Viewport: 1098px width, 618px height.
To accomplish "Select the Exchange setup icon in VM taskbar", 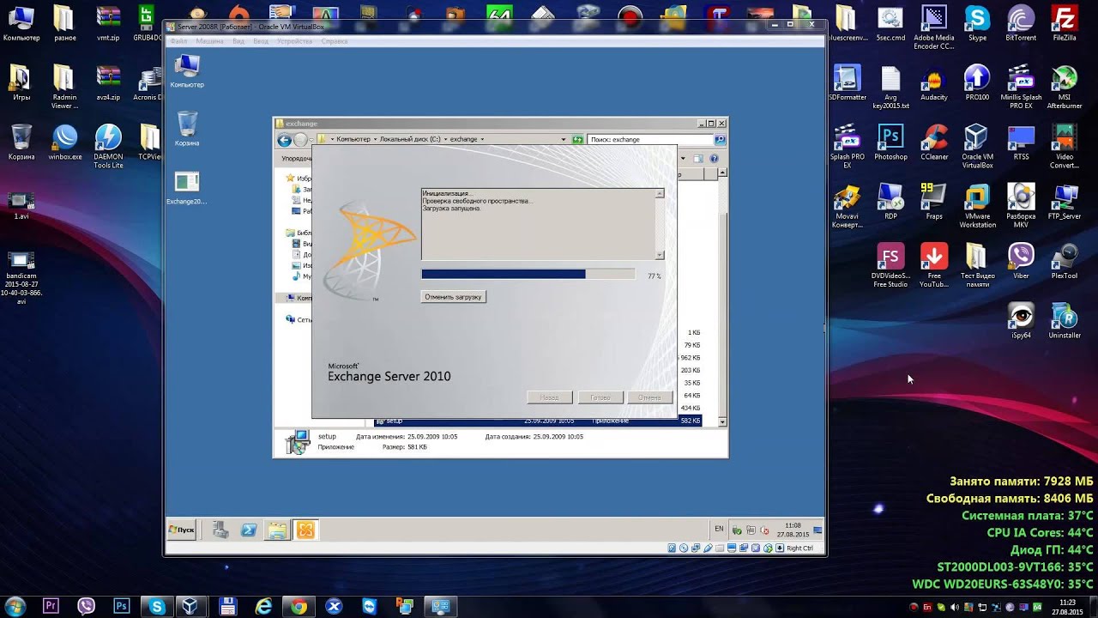I will click(x=305, y=530).
